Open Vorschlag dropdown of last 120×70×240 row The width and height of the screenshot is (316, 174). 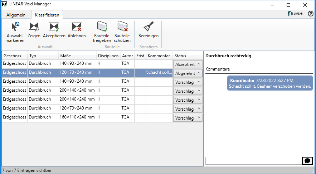(x=188, y=109)
